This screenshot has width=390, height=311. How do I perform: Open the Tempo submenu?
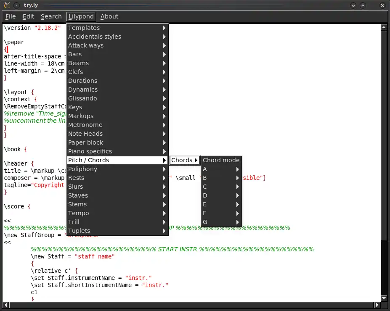click(x=117, y=213)
